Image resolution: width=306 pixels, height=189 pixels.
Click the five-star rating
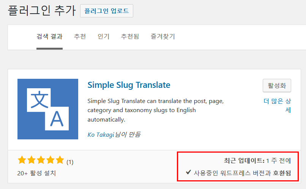(x=41, y=160)
